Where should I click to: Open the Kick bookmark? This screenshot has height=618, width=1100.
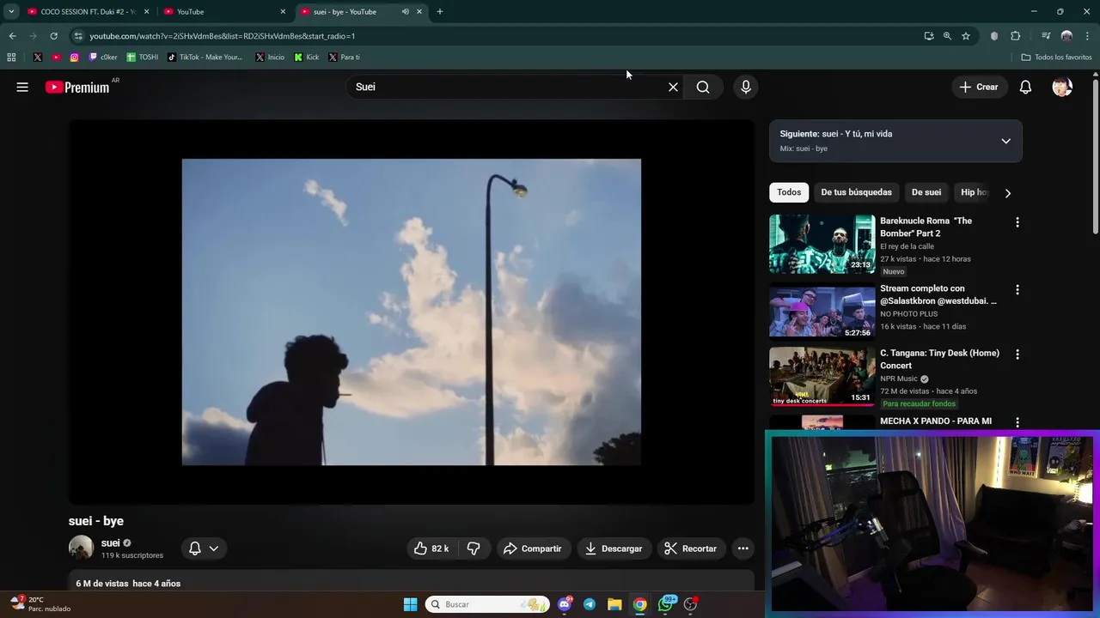pos(307,58)
